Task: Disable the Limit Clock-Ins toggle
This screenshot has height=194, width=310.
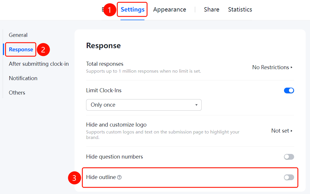Action: (289, 91)
